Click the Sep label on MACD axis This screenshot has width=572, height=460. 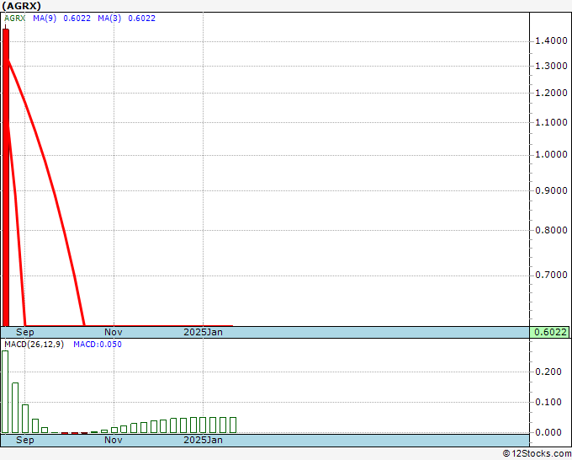24,440
